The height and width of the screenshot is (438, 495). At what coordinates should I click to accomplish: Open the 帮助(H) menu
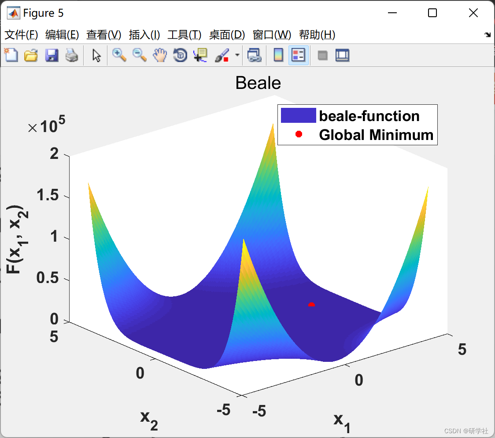click(317, 35)
